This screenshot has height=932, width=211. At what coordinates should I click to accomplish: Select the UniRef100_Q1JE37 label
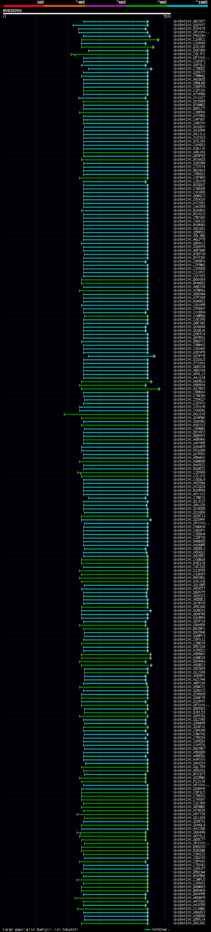(x=189, y=501)
